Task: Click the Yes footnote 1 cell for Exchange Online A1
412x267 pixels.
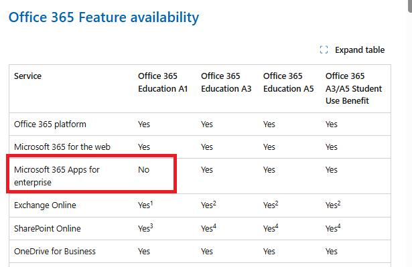Action: [x=145, y=205]
